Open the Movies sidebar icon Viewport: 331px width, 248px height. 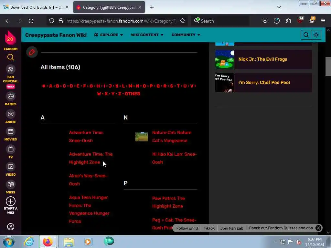point(11,132)
